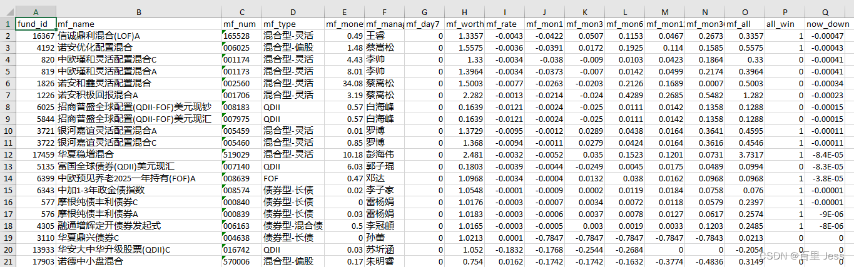The height and width of the screenshot is (267, 854).
Task: Select the cell 华安大中华升级股票(QDII)C
Action: [138, 249]
